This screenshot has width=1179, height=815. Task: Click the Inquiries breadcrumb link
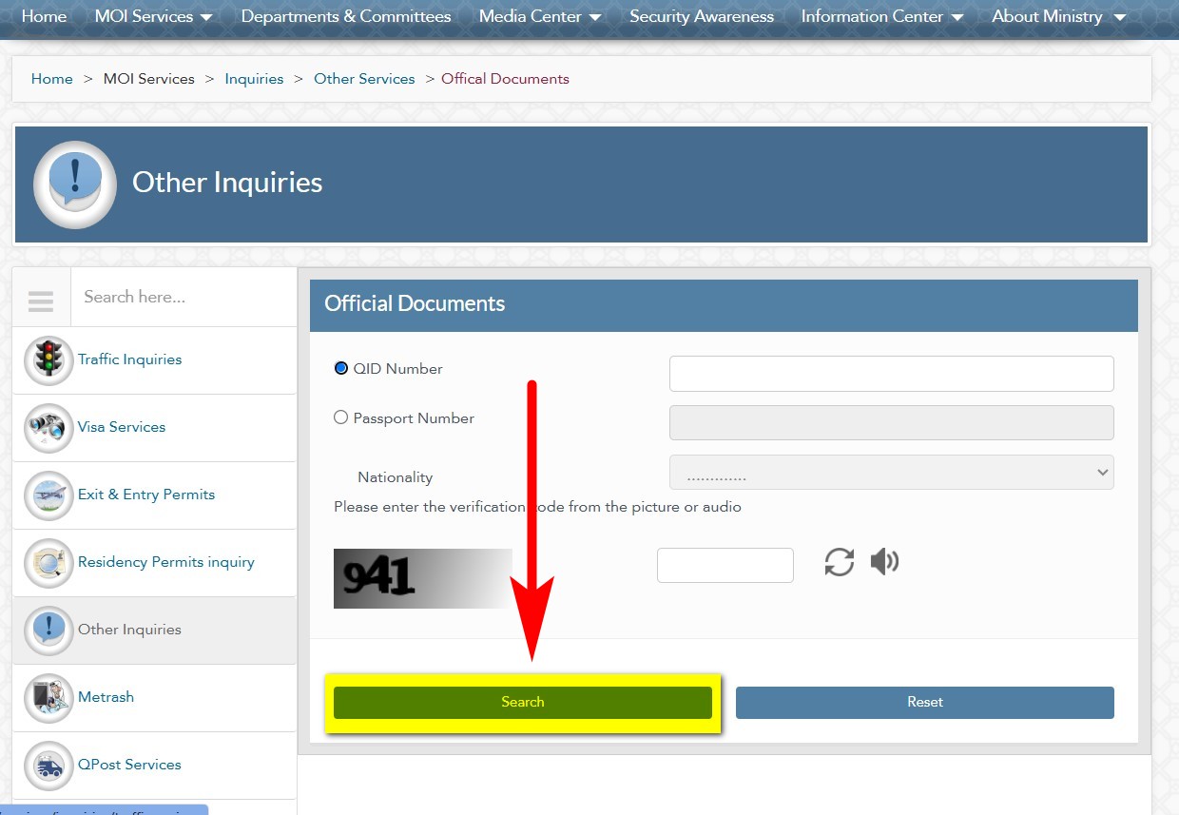[x=254, y=79]
